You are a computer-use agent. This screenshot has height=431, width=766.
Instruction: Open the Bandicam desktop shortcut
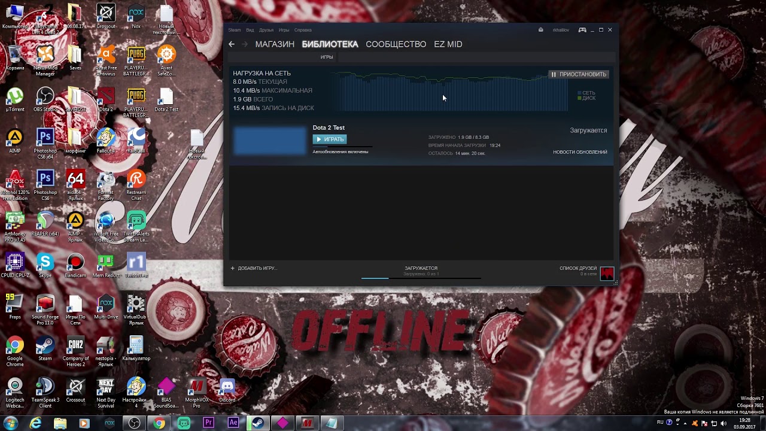pyautogui.click(x=75, y=265)
